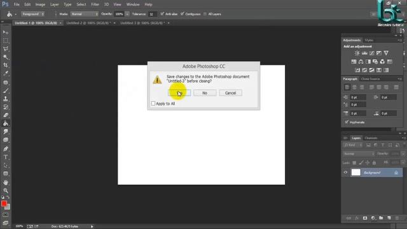Expand the status bar info arrow

point(92,226)
